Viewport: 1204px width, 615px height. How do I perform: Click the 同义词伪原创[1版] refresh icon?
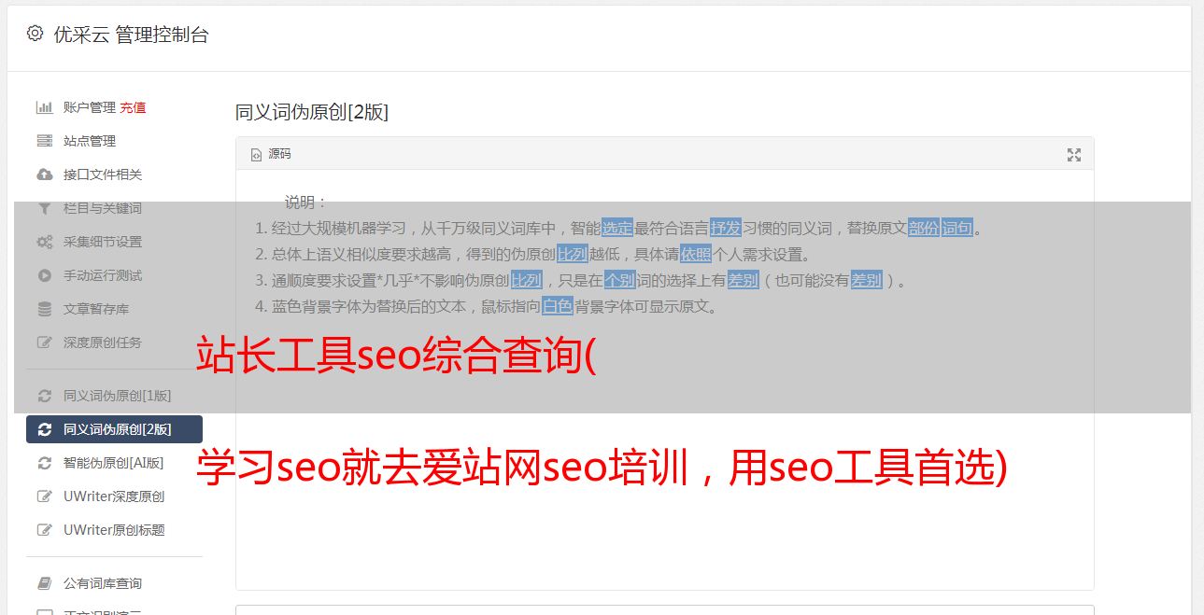44,396
